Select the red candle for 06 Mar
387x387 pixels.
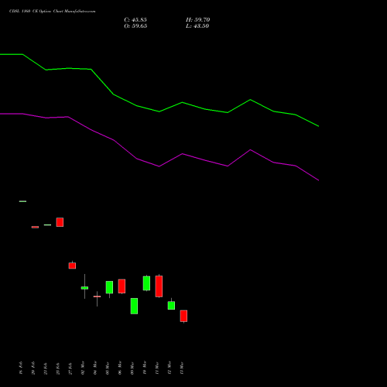point(122,286)
